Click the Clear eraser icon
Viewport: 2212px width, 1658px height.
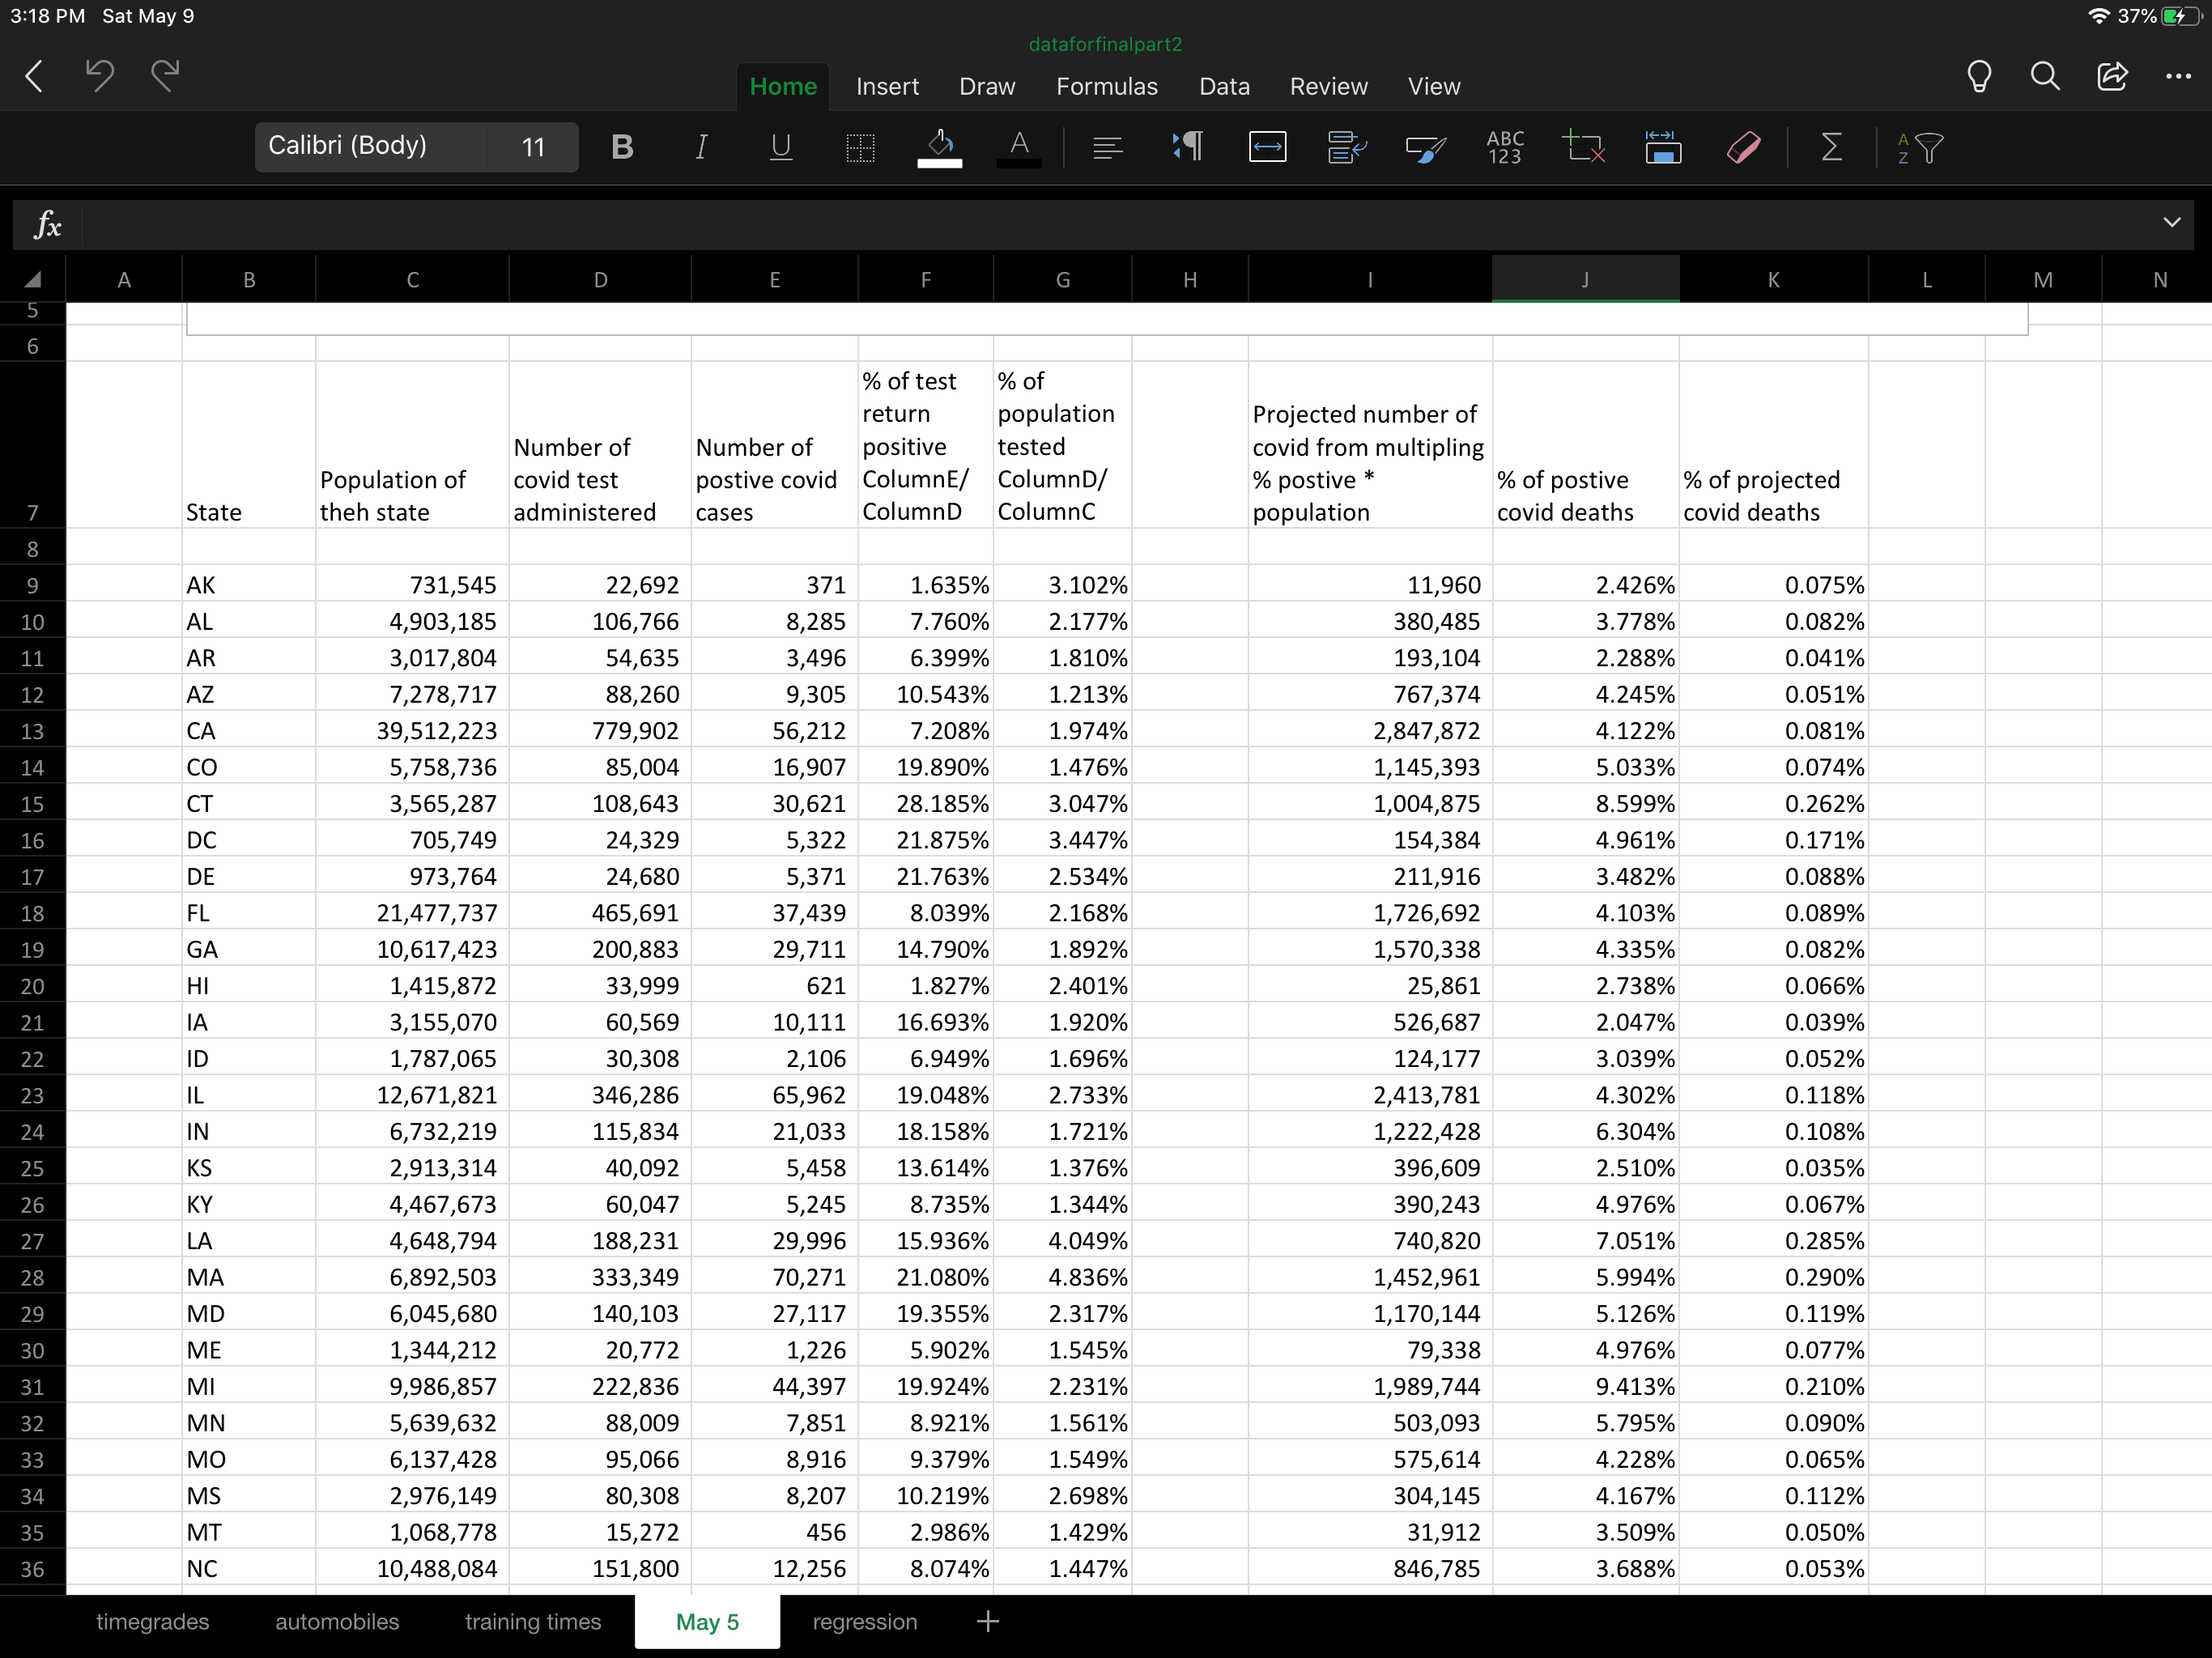point(1743,148)
